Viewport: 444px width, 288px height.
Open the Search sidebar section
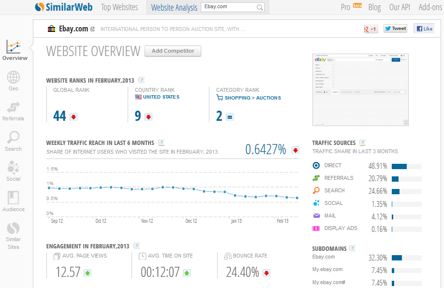tap(14, 141)
